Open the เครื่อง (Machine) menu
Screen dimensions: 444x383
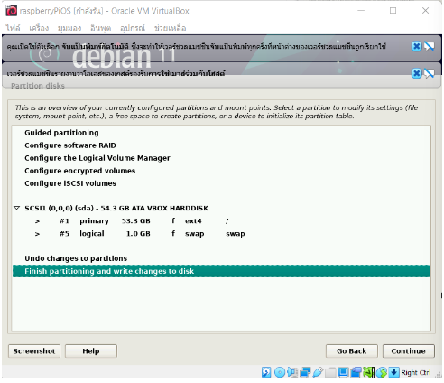(39, 28)
